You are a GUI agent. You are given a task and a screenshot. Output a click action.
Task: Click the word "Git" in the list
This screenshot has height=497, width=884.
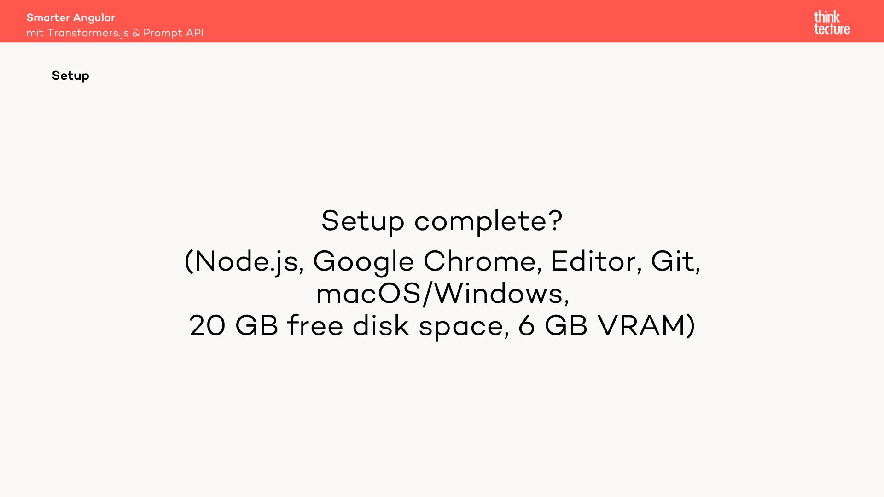coord(673,261)
